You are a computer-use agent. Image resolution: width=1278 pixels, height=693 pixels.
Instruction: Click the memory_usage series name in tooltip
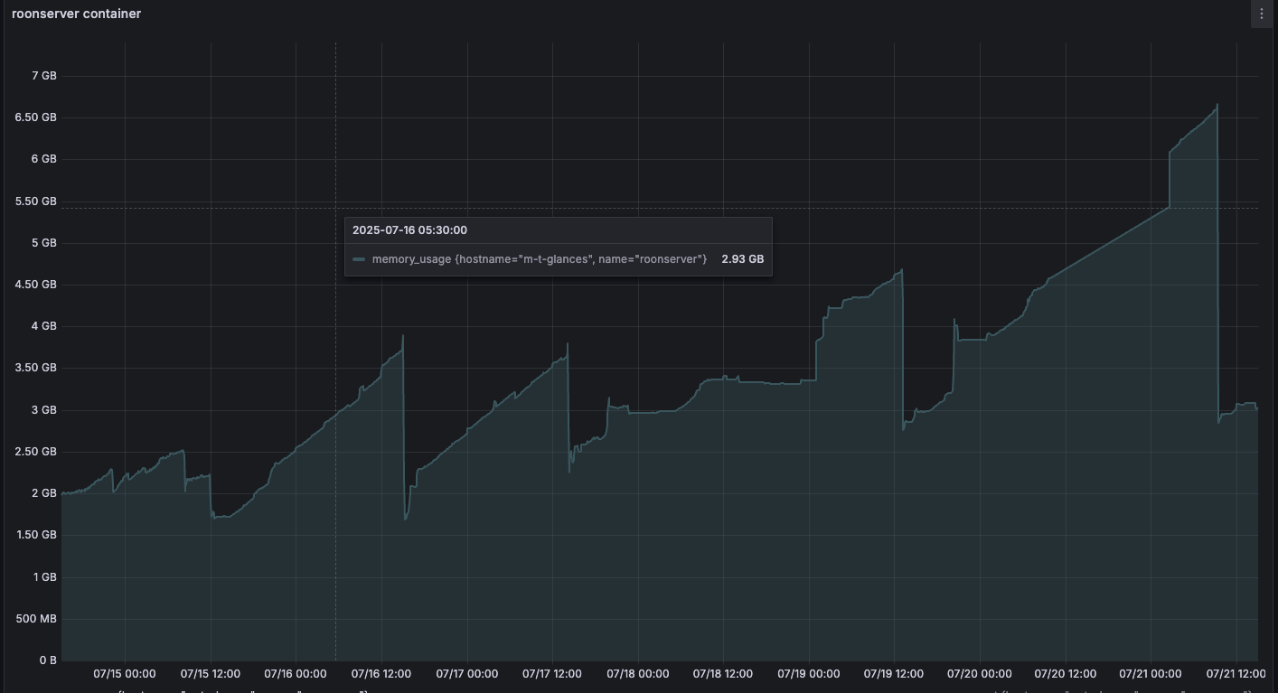pyautogui.click(x=539, y=259)
